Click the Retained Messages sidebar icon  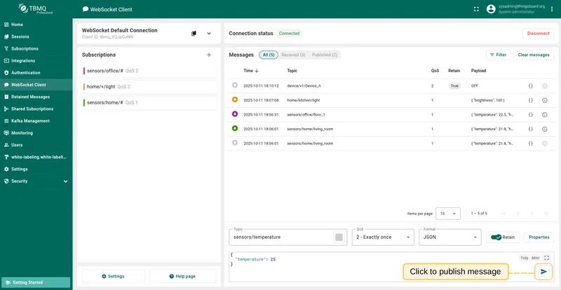(x=6, y=97)
